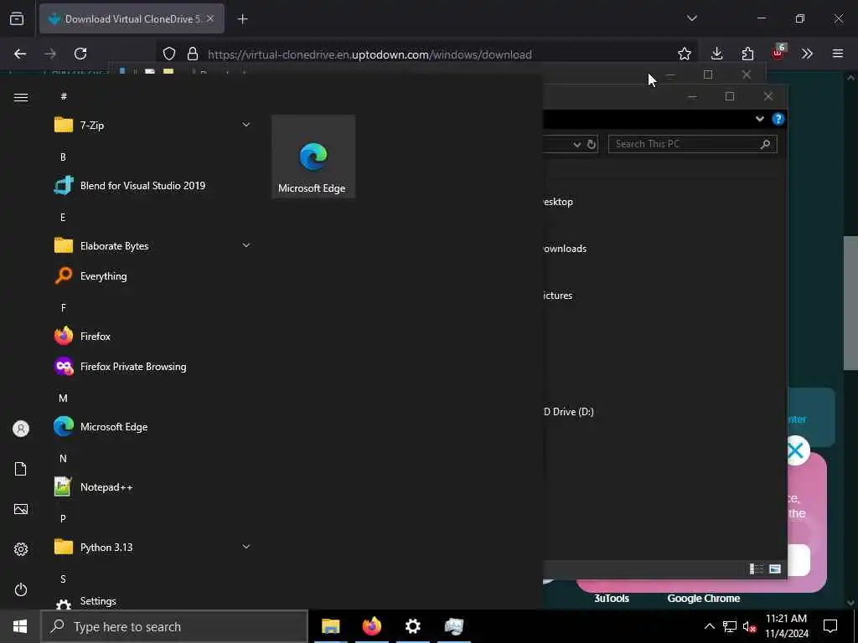Viewport: 858px width, 643px height.
Task: Select the D Drive (D:) item
Action: pyautogui.click(x=569, y=412)
